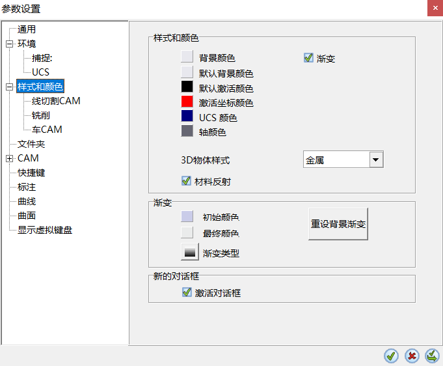Toggle the 渐变 checkbox

point(308,58)
